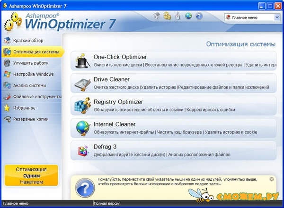
Task: Go to Настройка Windows
Action: coord(32,74)
